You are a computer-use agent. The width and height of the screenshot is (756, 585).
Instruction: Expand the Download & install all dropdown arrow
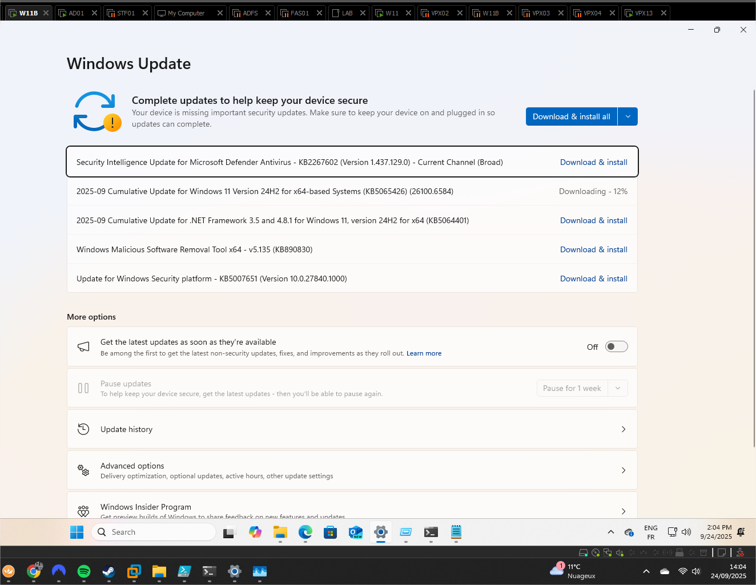coord(628,116)
